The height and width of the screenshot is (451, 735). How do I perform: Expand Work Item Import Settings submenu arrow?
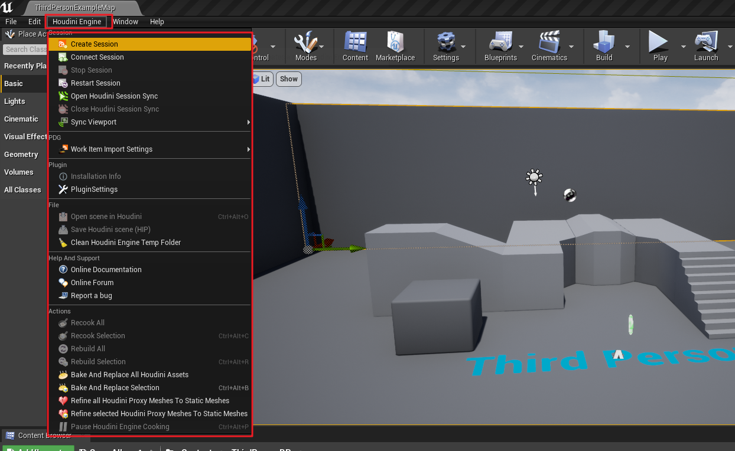249,149
